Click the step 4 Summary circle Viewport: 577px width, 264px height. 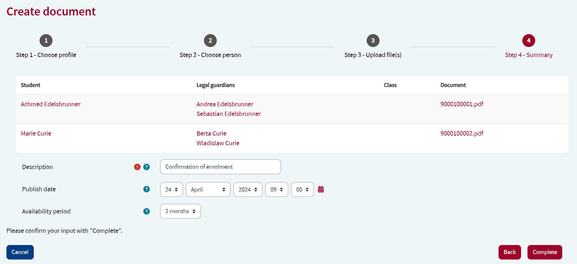coord(529,41)
